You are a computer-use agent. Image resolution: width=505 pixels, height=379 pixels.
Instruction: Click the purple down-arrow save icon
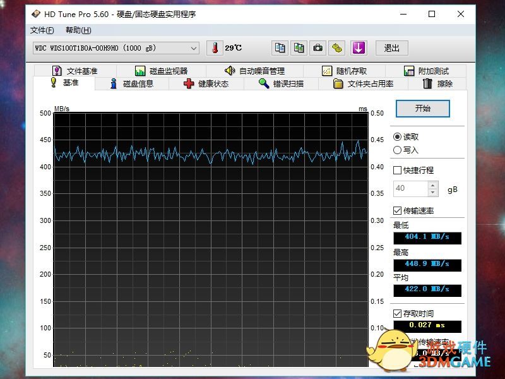(x=359, y=48)
